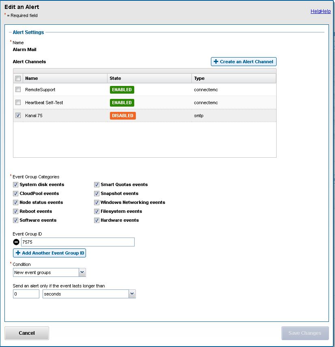Click the ENABLED badge for Heartbeat Self-Test
The image size is (335, 347).
[122, 103]
